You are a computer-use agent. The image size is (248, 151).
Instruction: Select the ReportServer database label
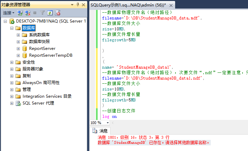[x=42, y=49]
